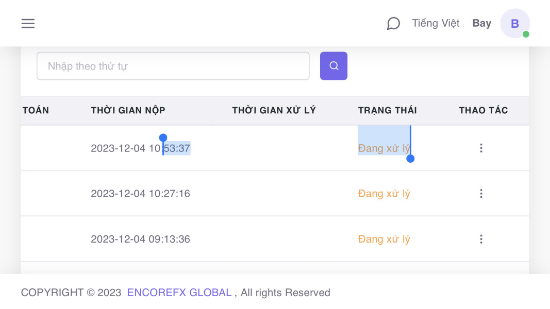
Task: Switch language from Tiếng Việt
Action: click(436, 24)
